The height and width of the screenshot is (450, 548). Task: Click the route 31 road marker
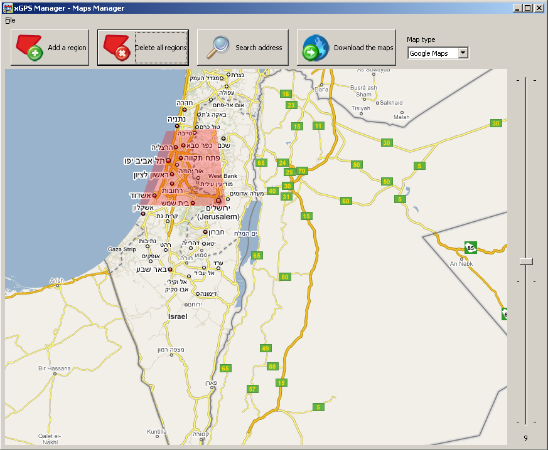pos(286,196)
